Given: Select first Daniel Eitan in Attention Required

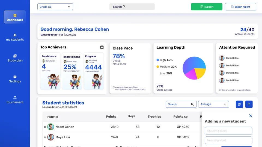Looking at the screenshot, I should [229, 58].
